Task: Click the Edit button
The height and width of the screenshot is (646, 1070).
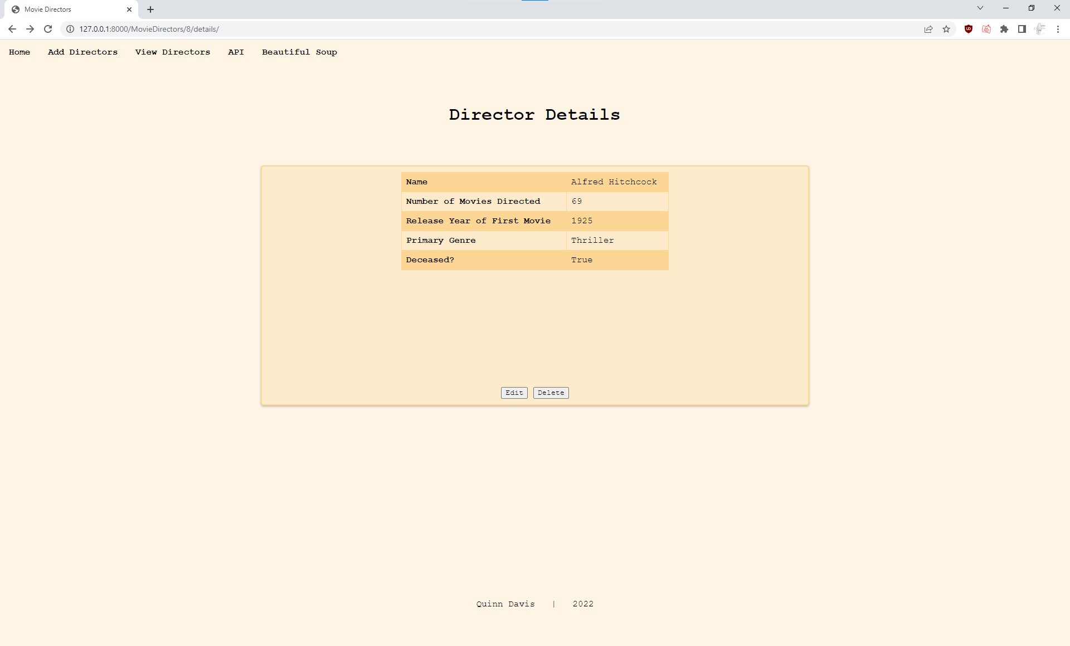Action: tap(514, 393)
